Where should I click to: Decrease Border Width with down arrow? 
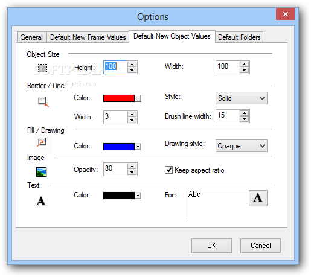pyautogui.click(x=132, y=120)
